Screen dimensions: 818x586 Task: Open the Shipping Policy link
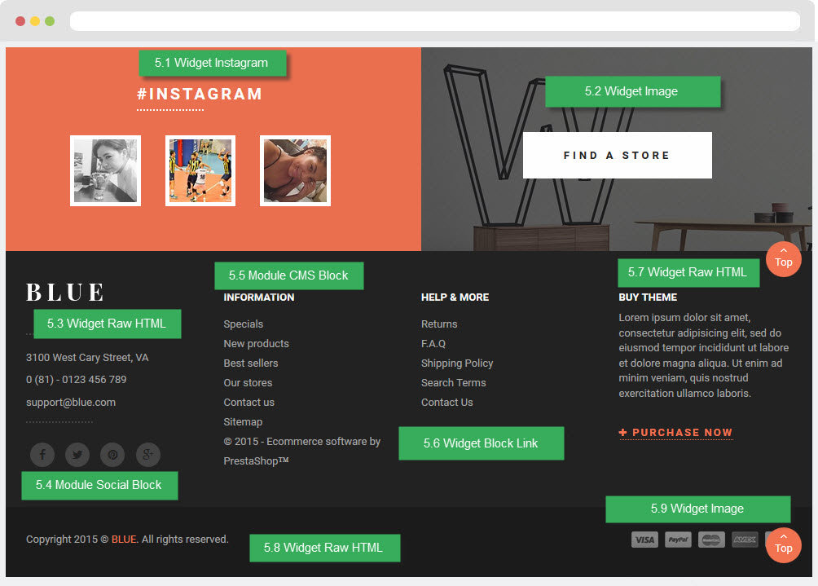click(457, 363)
